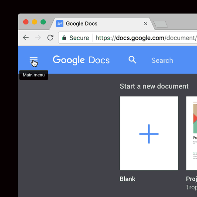Click the browser forward arrow
The width and height of the screenshot is (197, 197).
click(38, 38)
